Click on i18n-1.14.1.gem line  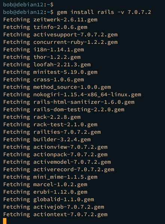(43, 49)
